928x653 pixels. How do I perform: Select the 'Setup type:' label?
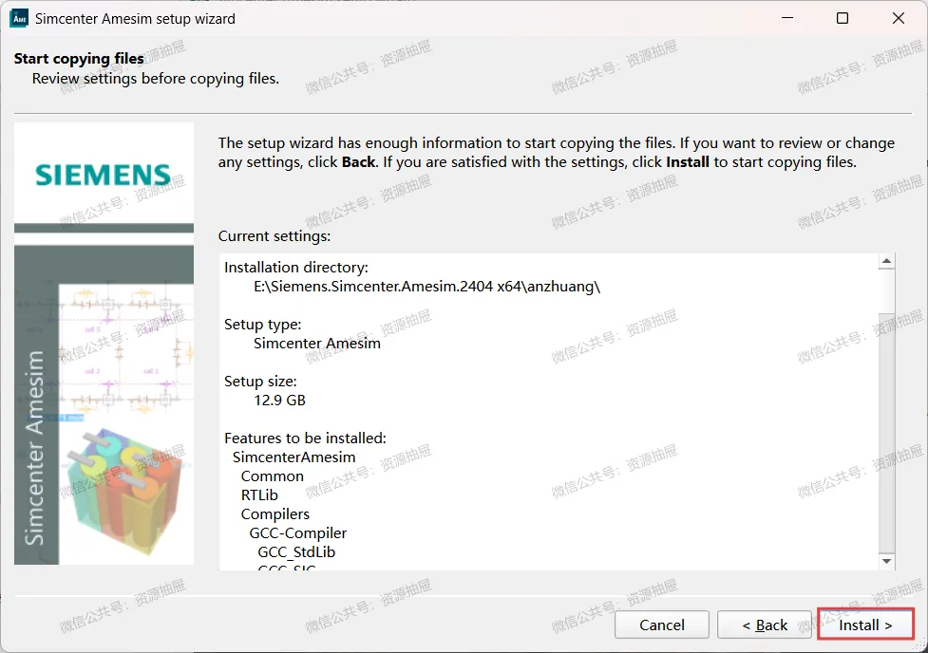click(263, 325)
